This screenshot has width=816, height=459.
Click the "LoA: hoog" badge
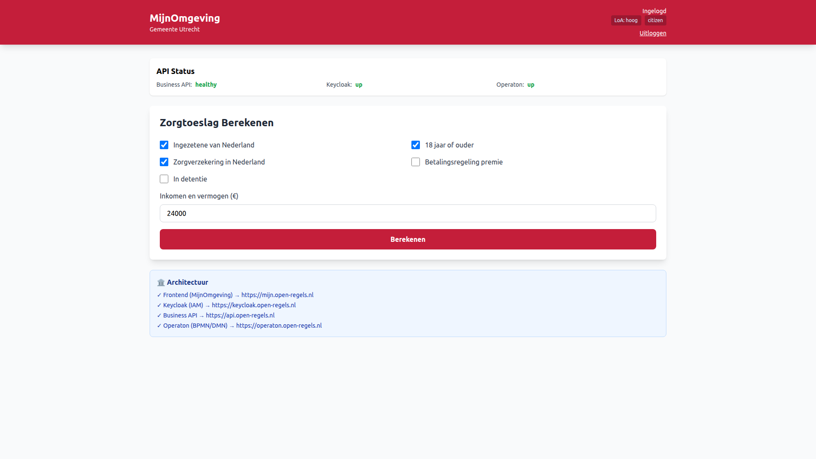[626, 20]
